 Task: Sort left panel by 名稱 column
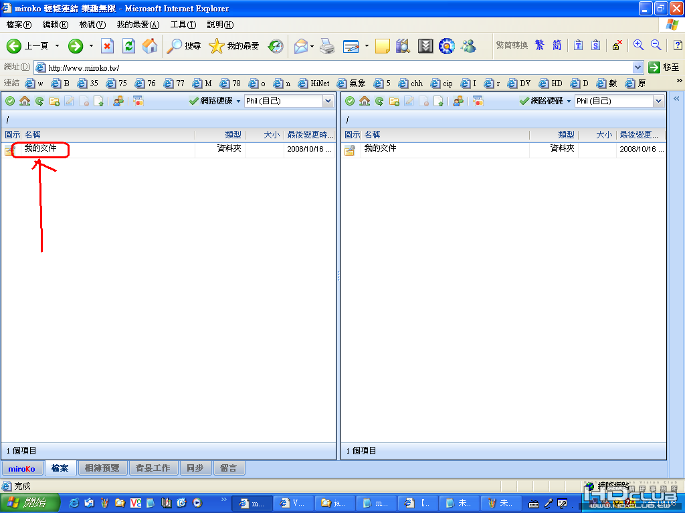coord(107,135)
